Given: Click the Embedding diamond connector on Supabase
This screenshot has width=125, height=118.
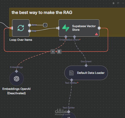Looking at the screenshot, I should (66, 37).
